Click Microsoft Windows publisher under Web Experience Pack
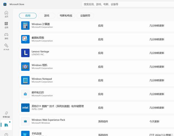This screenshot has height=136, width=174. pos(41,123)
